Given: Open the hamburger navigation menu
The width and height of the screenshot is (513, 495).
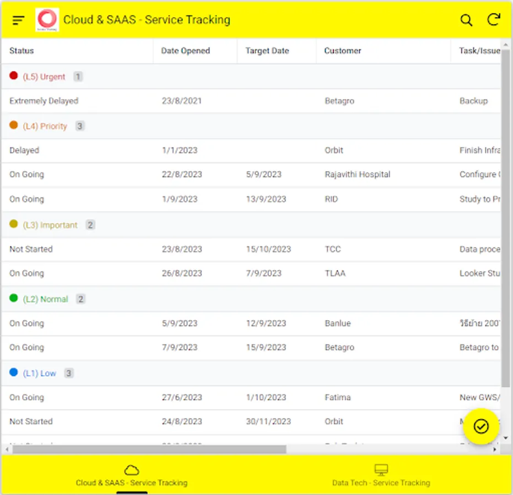Looking at the screenshot, I should (x=18, y=20).
